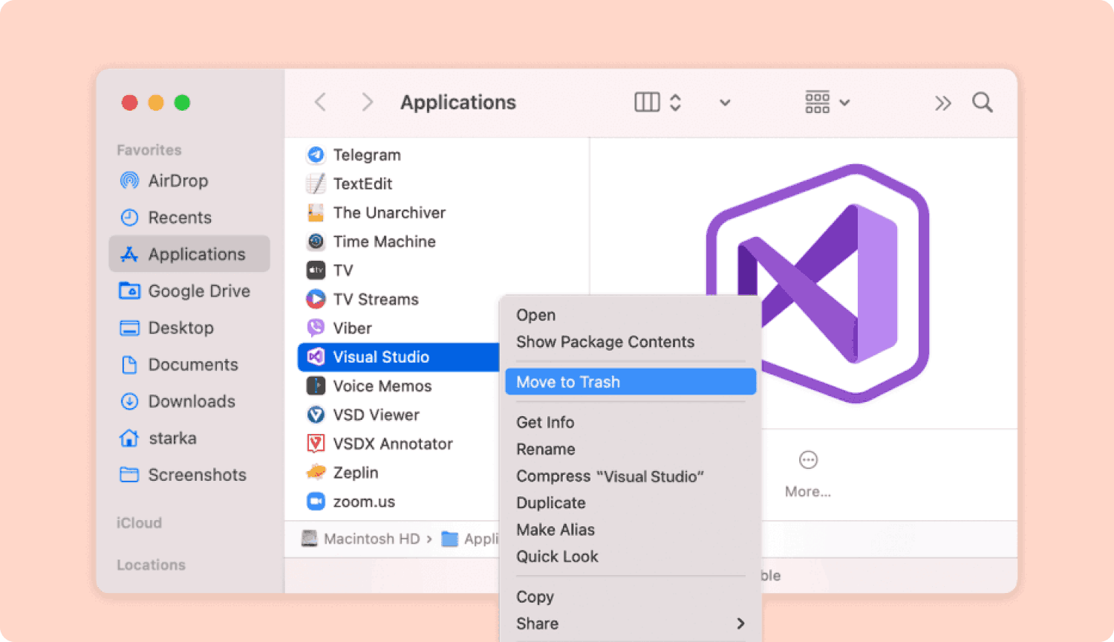
Task: Click the Applications window title
Action: click(458, 103)
